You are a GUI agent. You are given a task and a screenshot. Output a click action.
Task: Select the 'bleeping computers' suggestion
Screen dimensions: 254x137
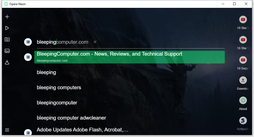(59, 87)
